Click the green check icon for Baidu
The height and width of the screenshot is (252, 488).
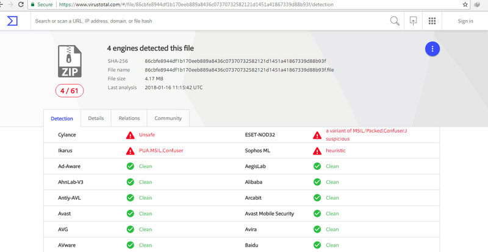(x=317, y=245)
